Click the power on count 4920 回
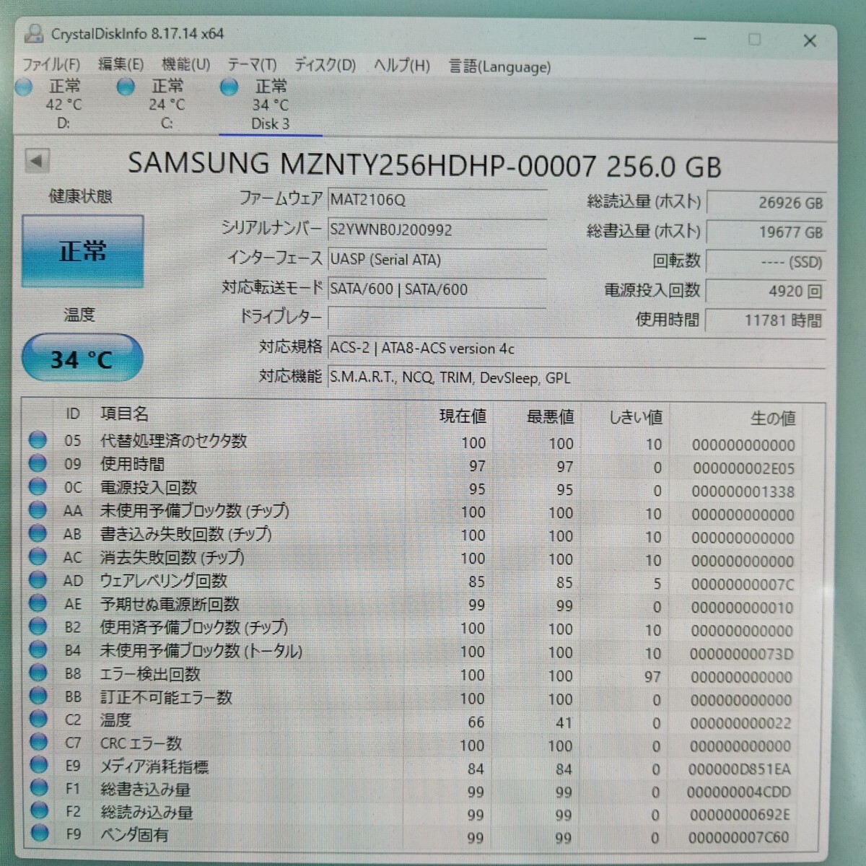The height and width of the screenshot is (866, 866). click(x=766, y=291)
